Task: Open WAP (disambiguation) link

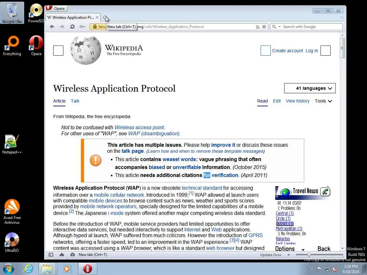Action: click(x=154, y=134)
